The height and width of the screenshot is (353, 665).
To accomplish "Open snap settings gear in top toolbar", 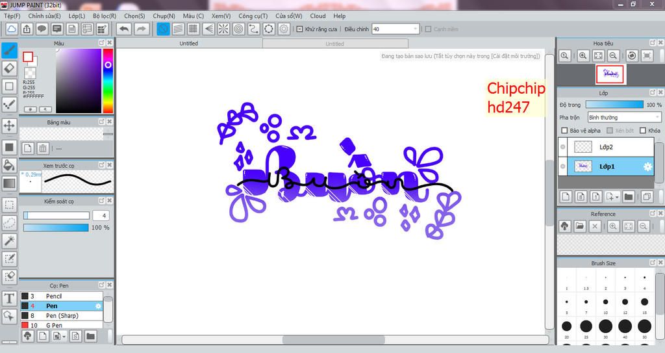I will 284,29.
